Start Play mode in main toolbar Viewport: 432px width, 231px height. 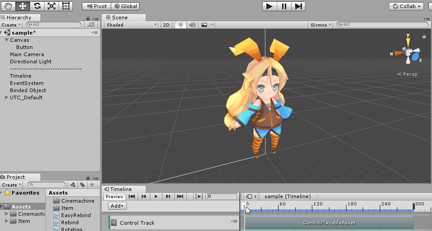(x=270, y=6)
